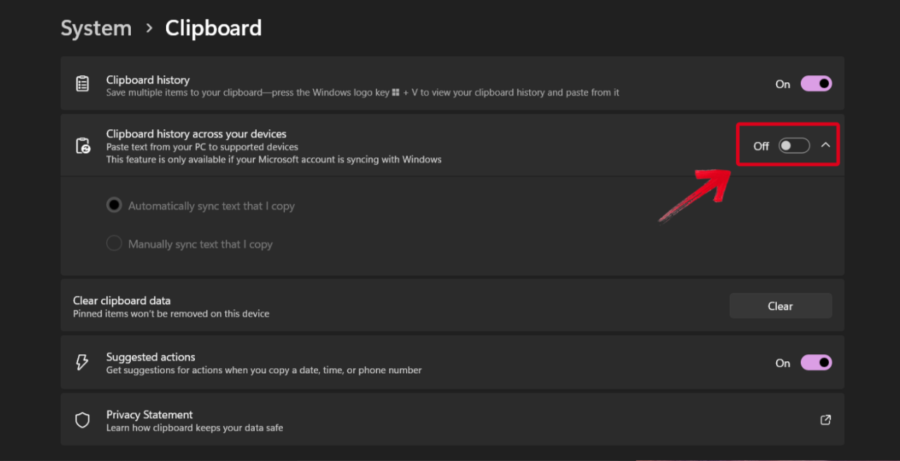Viewport: 900px width, 461px height.
Task: Turn off Clipboard history
Action: coord(816,83)
